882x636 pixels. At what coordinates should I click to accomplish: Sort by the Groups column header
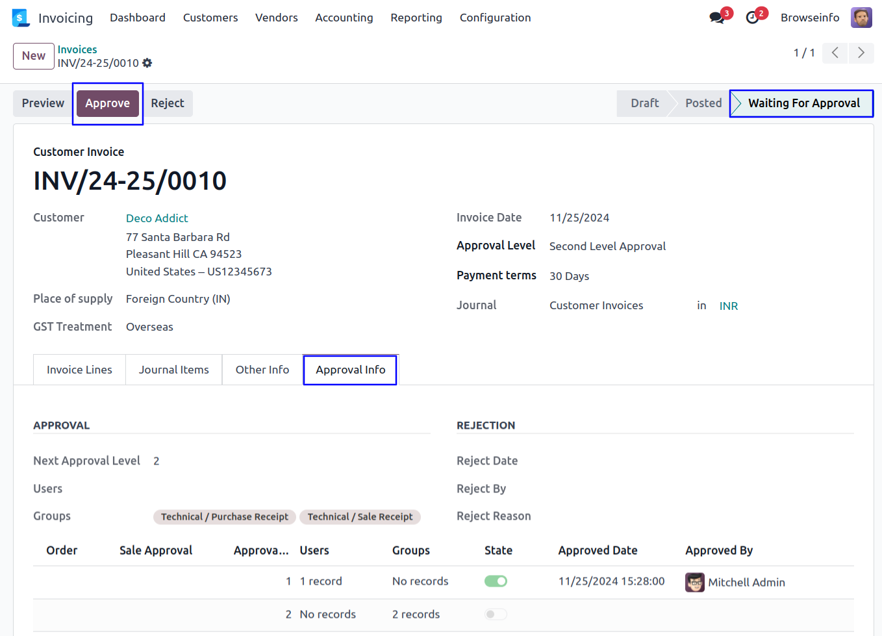[411, 550]
